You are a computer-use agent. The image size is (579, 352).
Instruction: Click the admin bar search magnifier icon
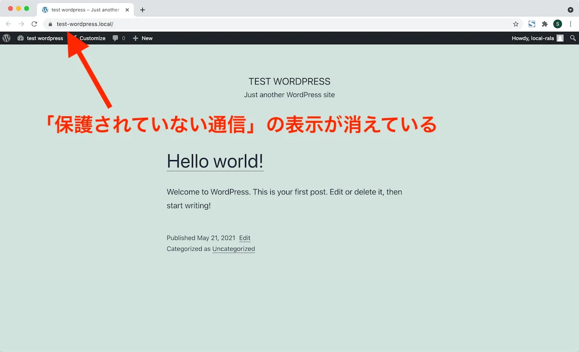573,38
